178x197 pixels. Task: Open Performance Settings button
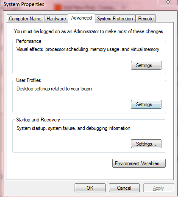pyautogui.click(x=146, y=65)
